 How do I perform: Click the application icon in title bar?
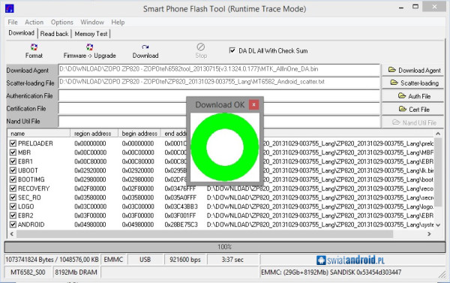10,8
